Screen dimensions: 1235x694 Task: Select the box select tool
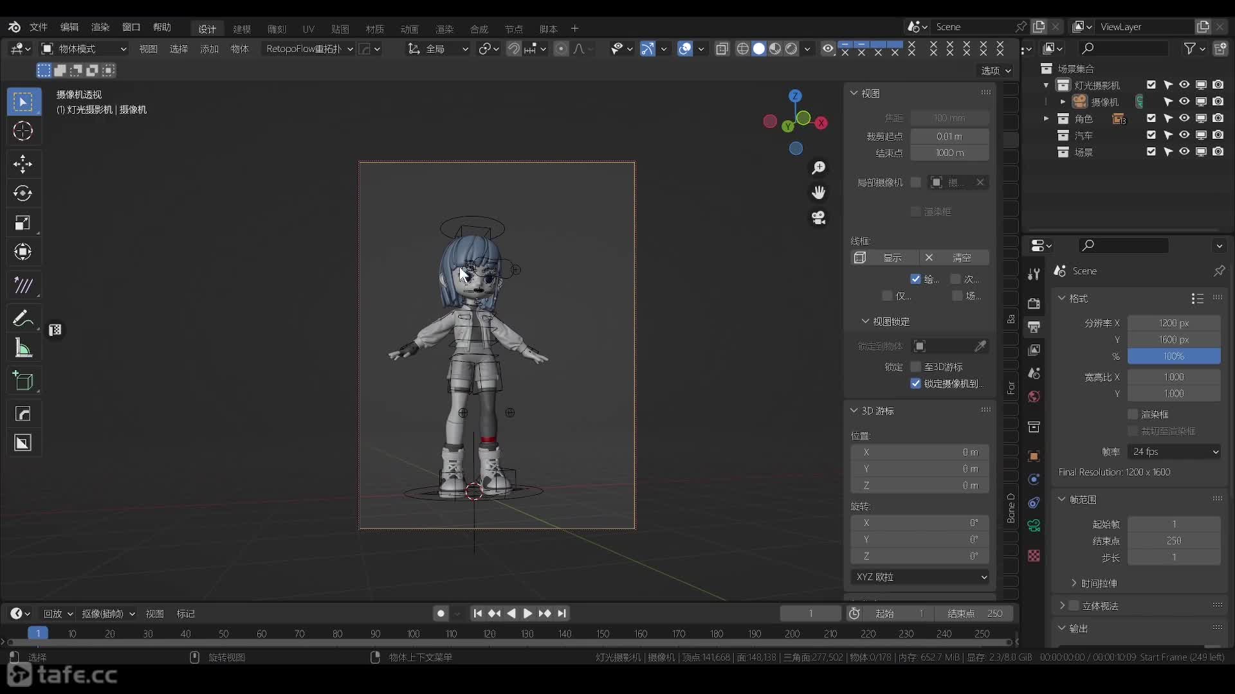pos(23,102)
